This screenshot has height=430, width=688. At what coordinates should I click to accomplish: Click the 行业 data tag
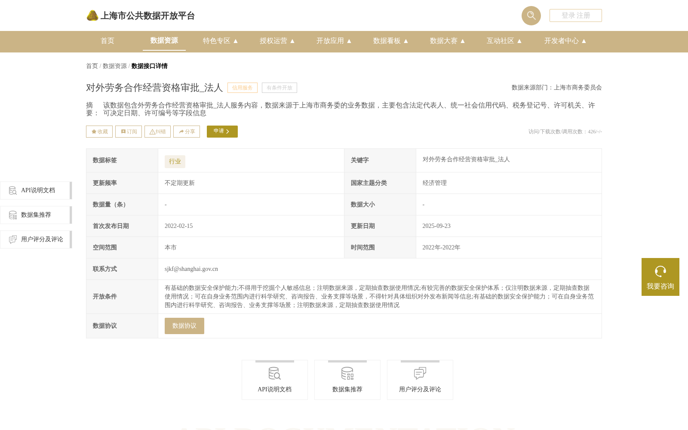pyautogui.click(x=175, y=161)
